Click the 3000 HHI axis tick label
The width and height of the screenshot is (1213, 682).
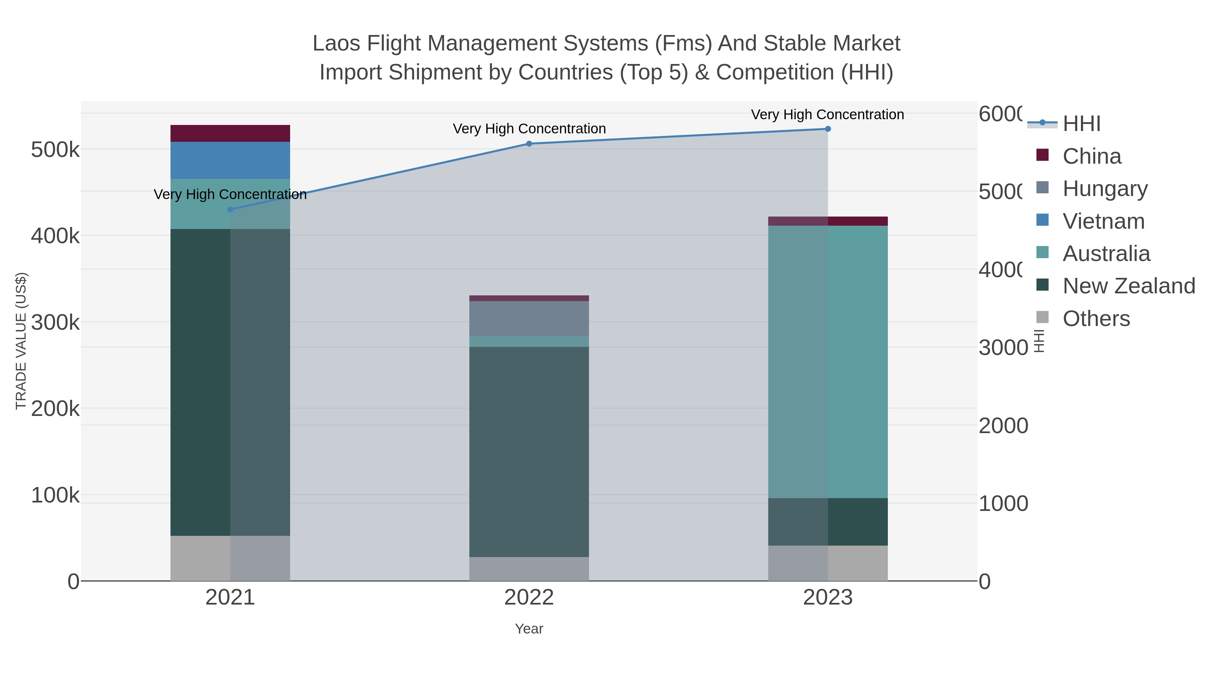pyautogui.click(x=1003, y=348)
